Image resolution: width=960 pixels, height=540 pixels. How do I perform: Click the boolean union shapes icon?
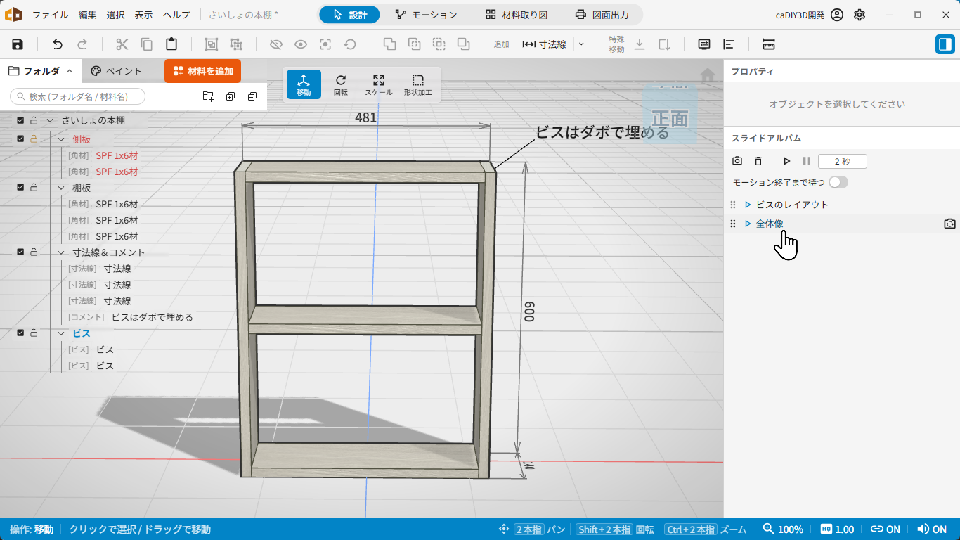(389, 44)
